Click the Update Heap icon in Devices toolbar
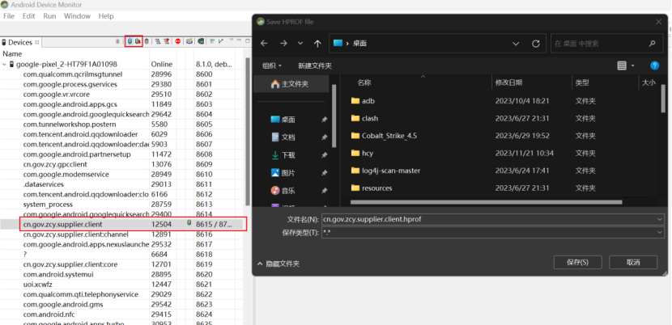This screenshot has width=672, height=325. 130,41
